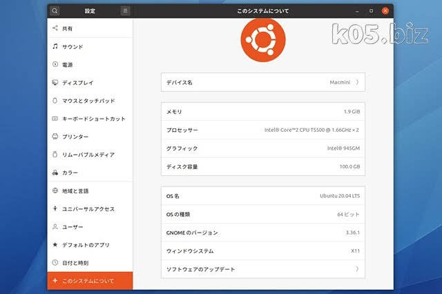The width and height of the screenshot is (442, 294).
Task: Select 地域と言語 in the sidebar
Action: coord(90,190)
